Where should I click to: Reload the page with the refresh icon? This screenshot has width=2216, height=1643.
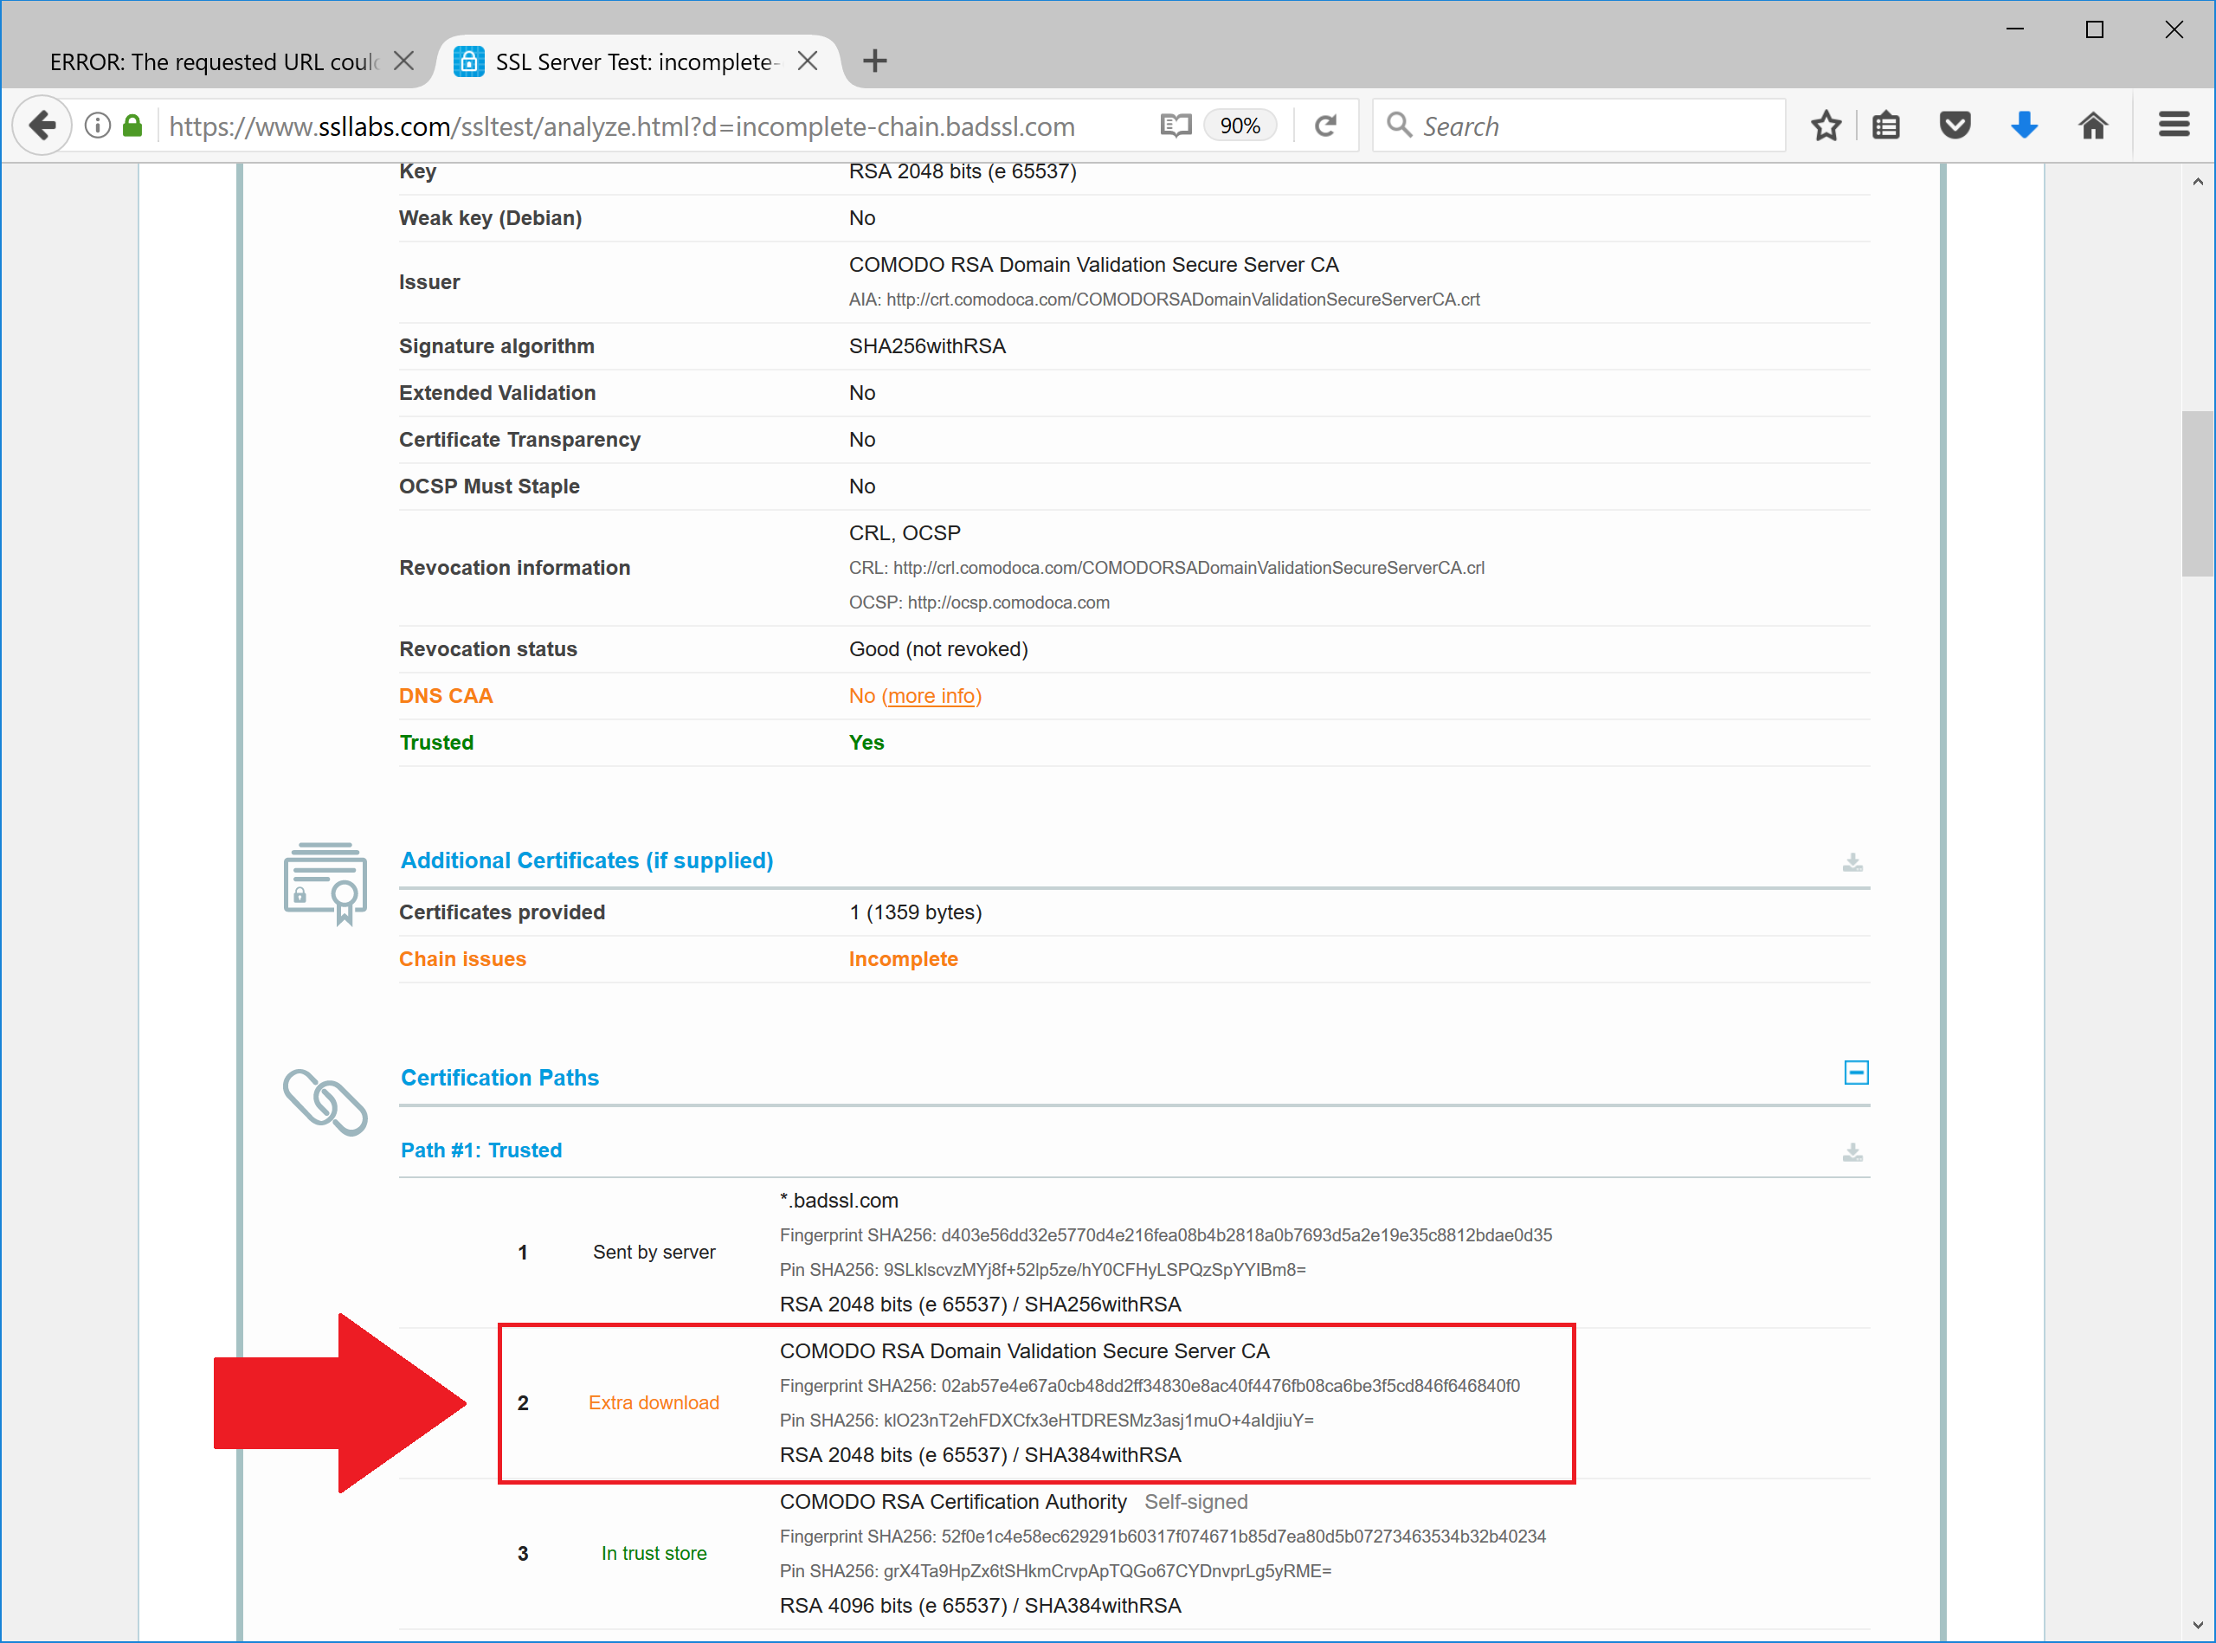(1326, 126)
